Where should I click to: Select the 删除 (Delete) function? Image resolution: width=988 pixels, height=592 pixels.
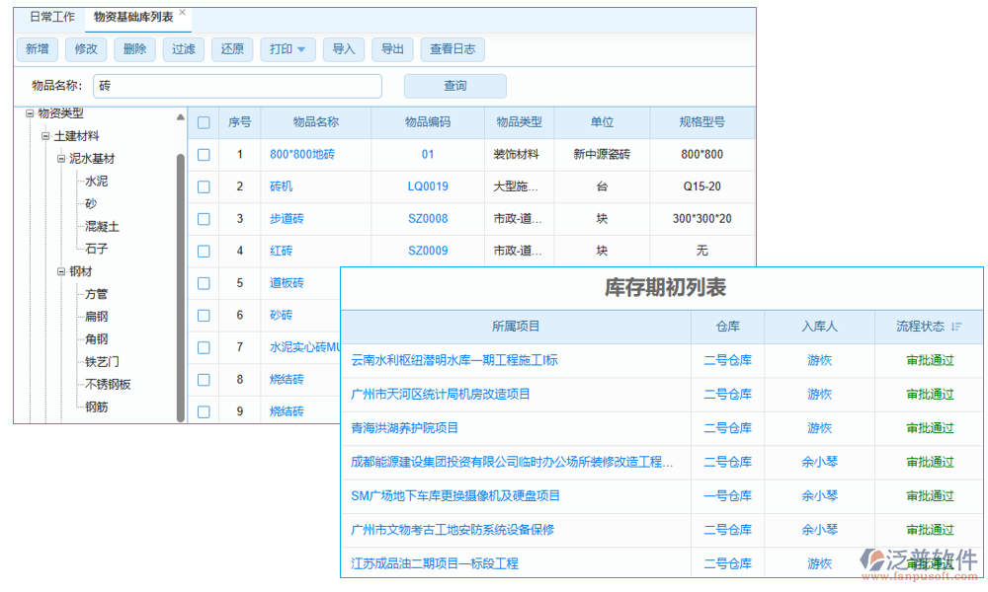pos(134,48)
